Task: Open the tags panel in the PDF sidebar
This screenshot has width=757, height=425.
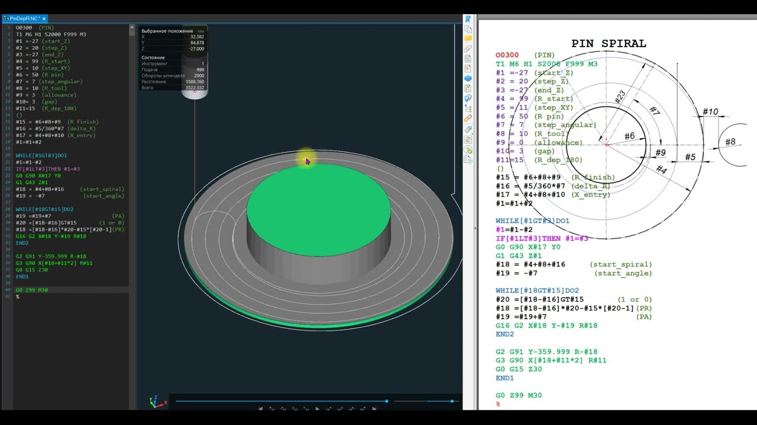Action: 468,130
